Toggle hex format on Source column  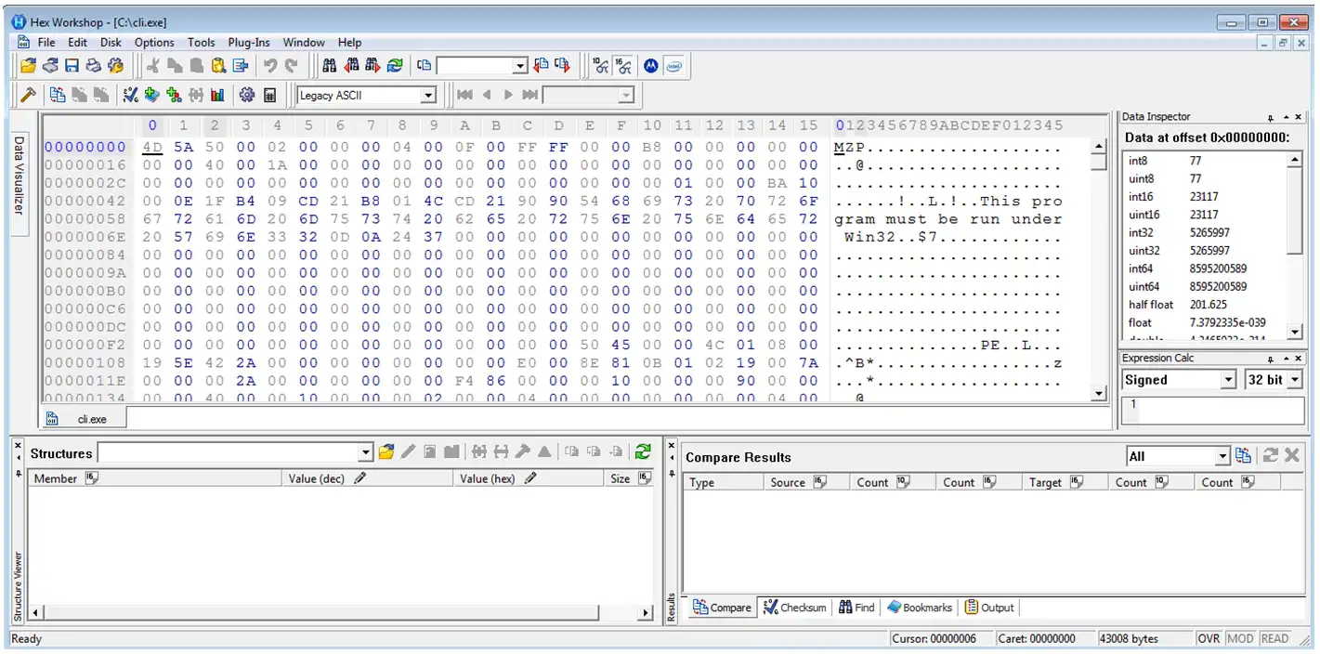pyautogui.click(x=820, y=482)
